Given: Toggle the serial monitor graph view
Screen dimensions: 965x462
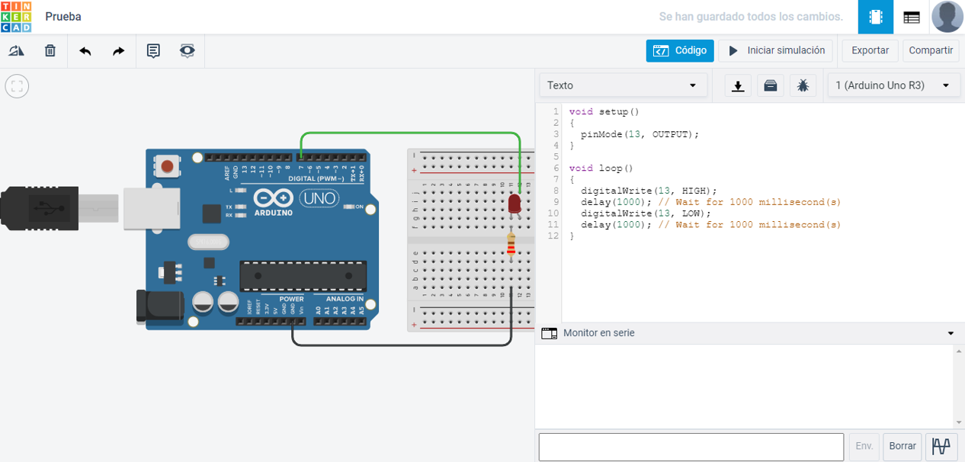Looking at the screenshot, I should tap(941, 446).
